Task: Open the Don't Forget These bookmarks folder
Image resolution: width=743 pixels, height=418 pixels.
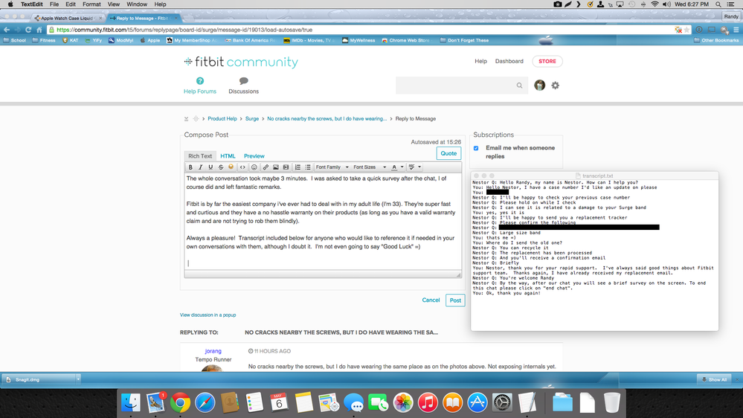Action: click(464, 40)
